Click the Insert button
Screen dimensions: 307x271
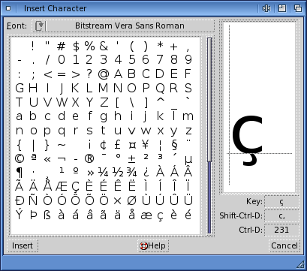23,245
